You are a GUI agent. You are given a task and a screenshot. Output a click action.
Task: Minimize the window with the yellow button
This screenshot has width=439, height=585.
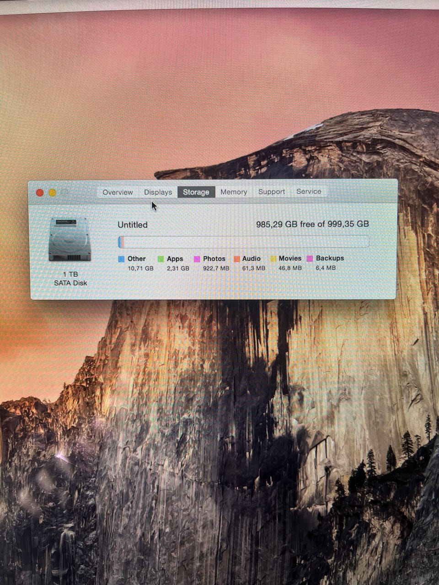(53, 193)
